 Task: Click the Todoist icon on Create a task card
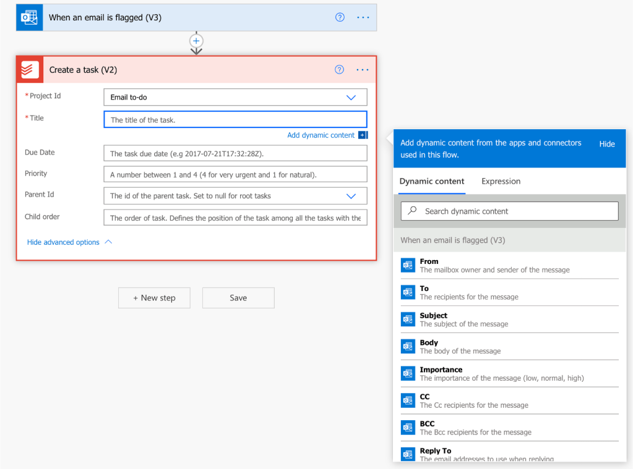28,69
